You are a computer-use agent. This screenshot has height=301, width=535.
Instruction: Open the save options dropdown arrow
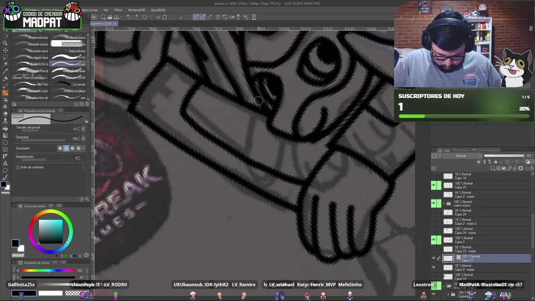tap(121, 17)
